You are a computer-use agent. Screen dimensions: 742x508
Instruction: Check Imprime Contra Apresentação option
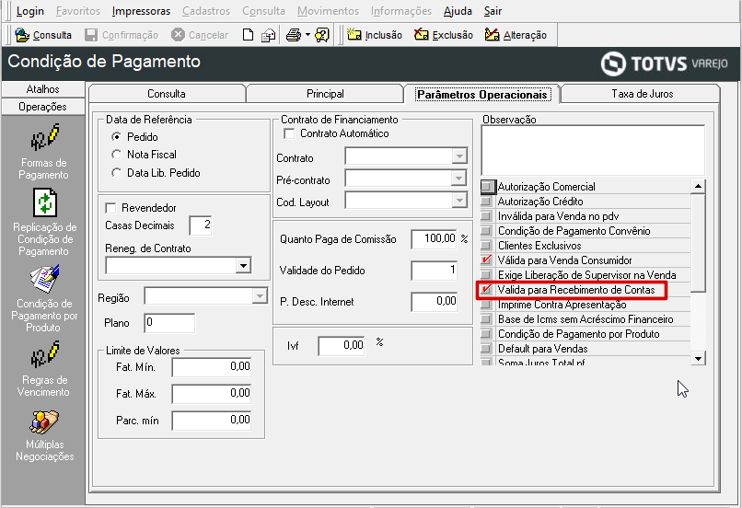point(486,304)
